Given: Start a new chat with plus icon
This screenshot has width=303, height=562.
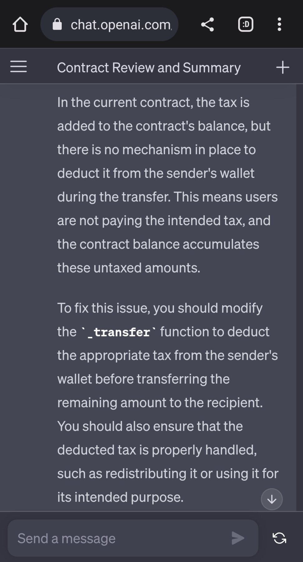Looking at the screenshot, I should [283, 67].
